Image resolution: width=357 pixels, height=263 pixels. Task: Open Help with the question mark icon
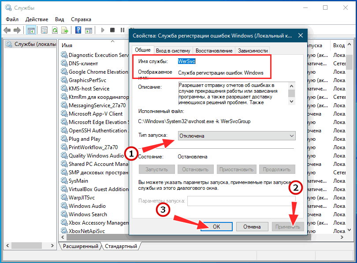pos(78,30)
